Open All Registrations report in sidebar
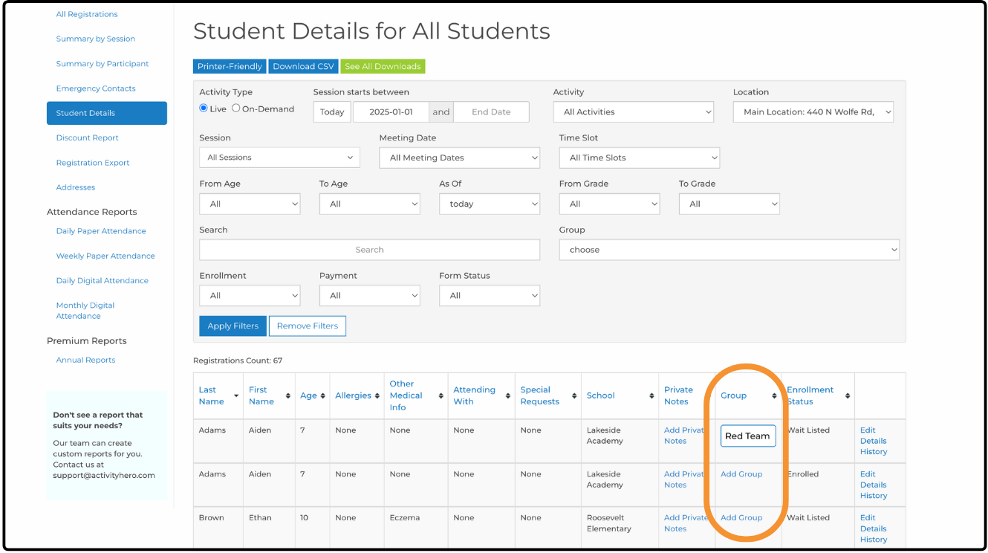This screenshot has height=553, width=988. pos(87,14)
